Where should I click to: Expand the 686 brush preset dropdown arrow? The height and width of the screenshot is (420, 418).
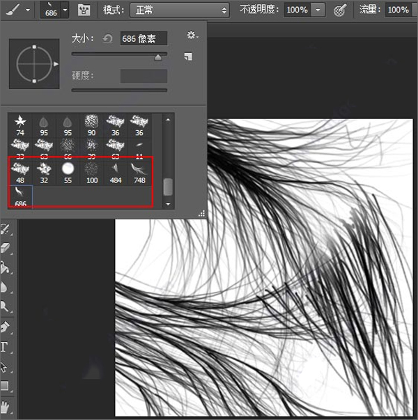pos(65,10)
